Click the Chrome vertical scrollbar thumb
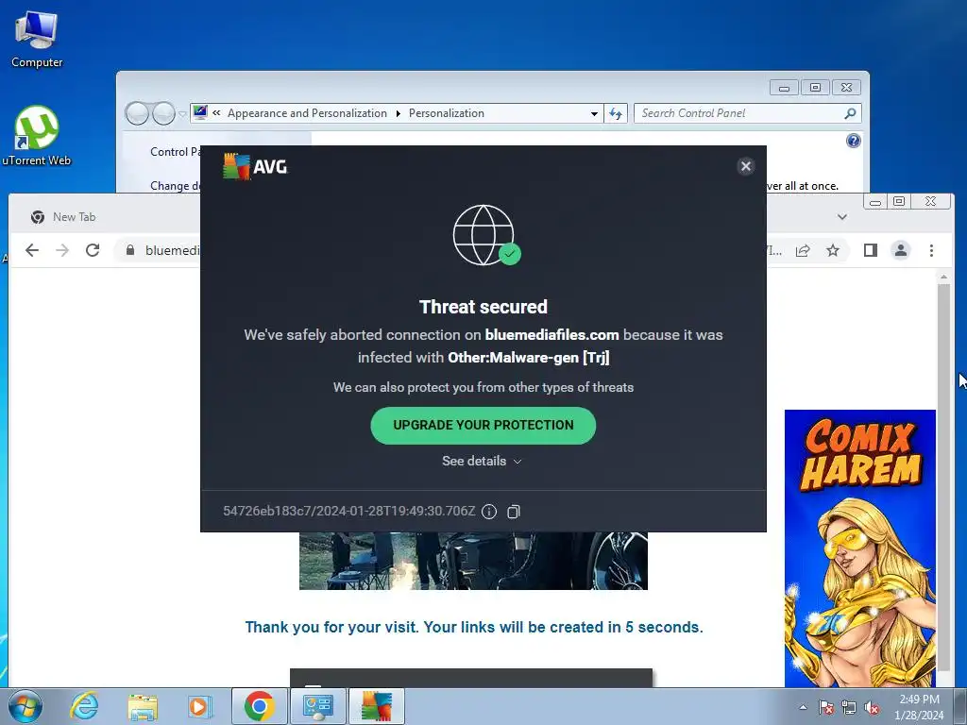Image resolution: width=967 pixels, height=725 pixels. coord(943,478)
